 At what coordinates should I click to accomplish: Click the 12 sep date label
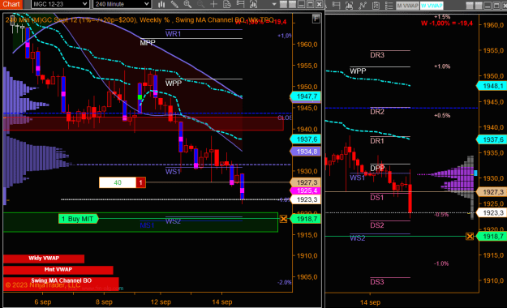tap(161, 302)
